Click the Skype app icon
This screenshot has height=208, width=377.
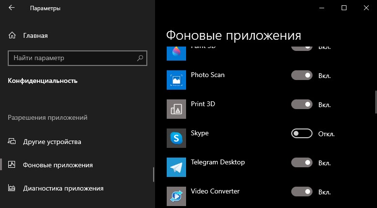[176, 138]
